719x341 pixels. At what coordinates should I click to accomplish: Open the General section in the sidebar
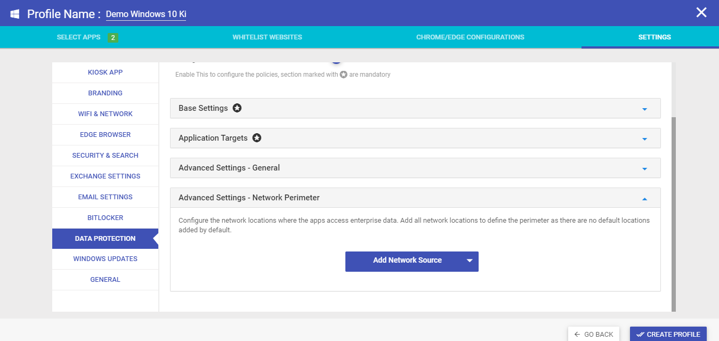(105, 280)
